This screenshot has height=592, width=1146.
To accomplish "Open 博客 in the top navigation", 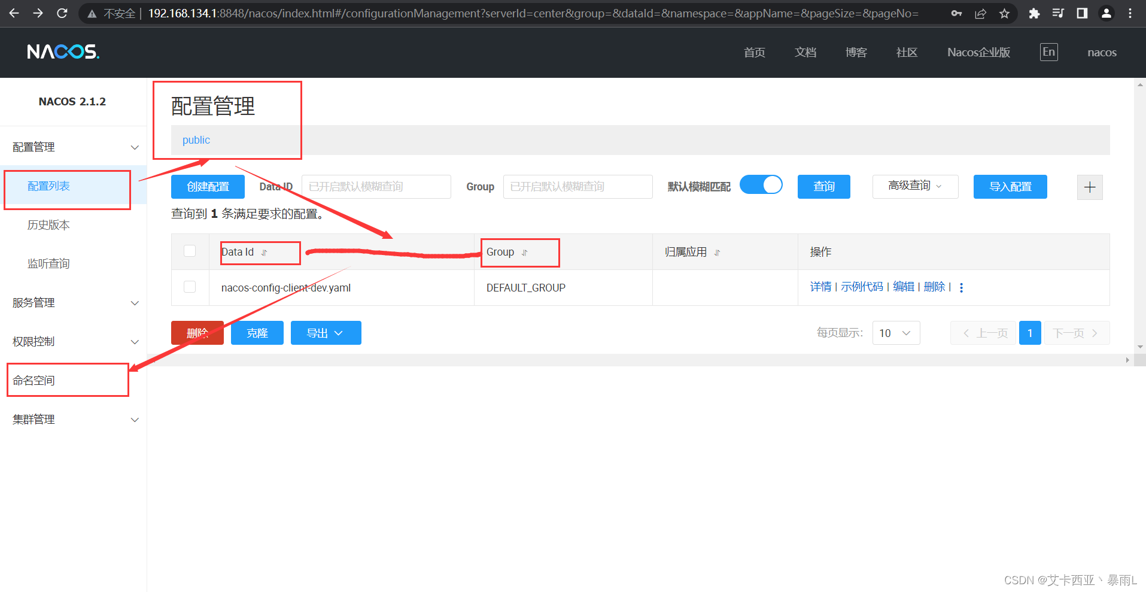I will tap(856, 53).
